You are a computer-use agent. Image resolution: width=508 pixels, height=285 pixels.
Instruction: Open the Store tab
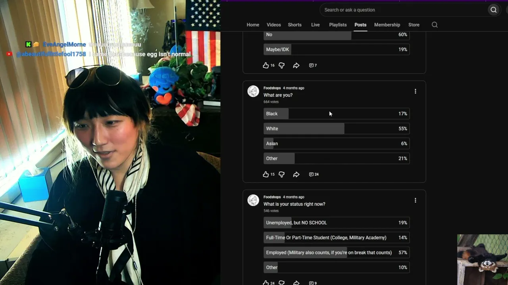pos(414,25)
